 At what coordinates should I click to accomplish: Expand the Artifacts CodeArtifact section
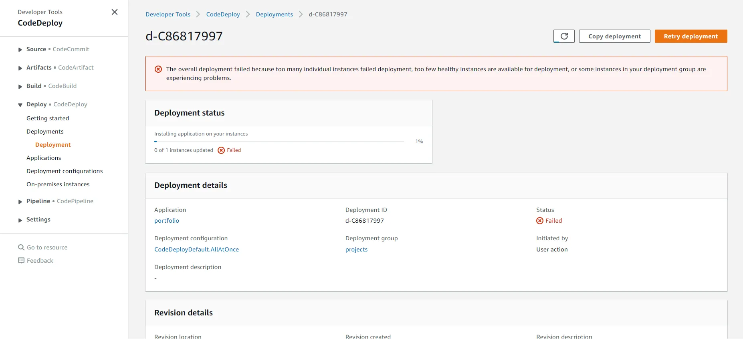20,68
